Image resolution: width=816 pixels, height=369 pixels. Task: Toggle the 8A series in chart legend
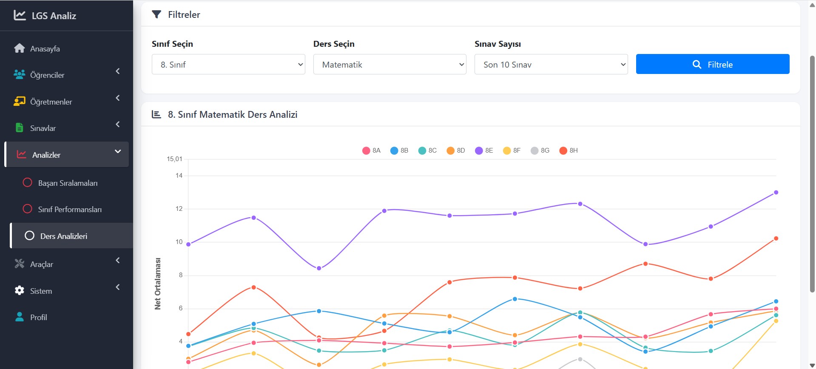click(371, 150)
